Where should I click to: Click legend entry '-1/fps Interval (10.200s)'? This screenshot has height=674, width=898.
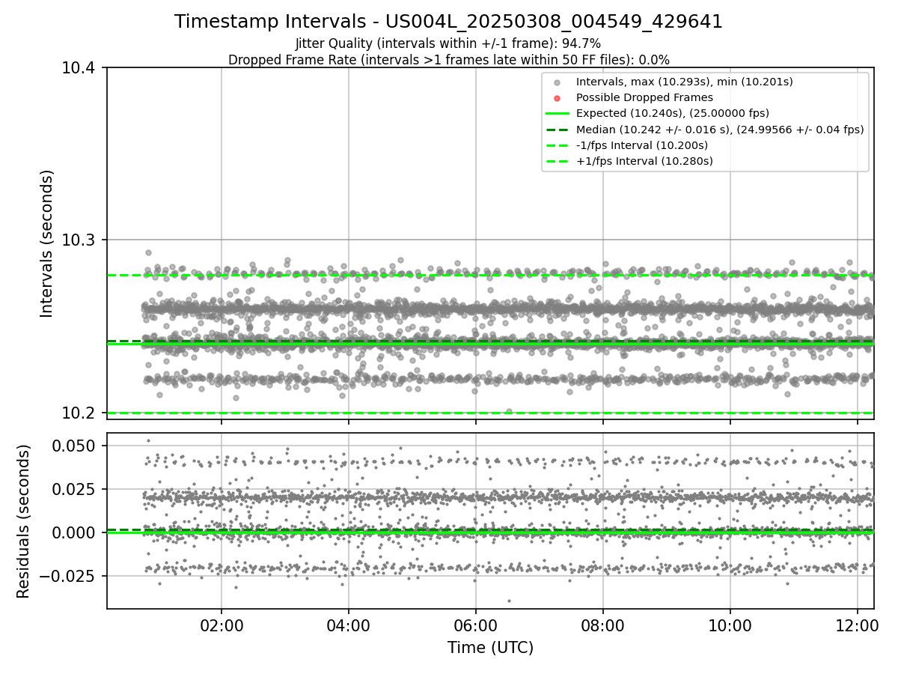coord(644,145)
